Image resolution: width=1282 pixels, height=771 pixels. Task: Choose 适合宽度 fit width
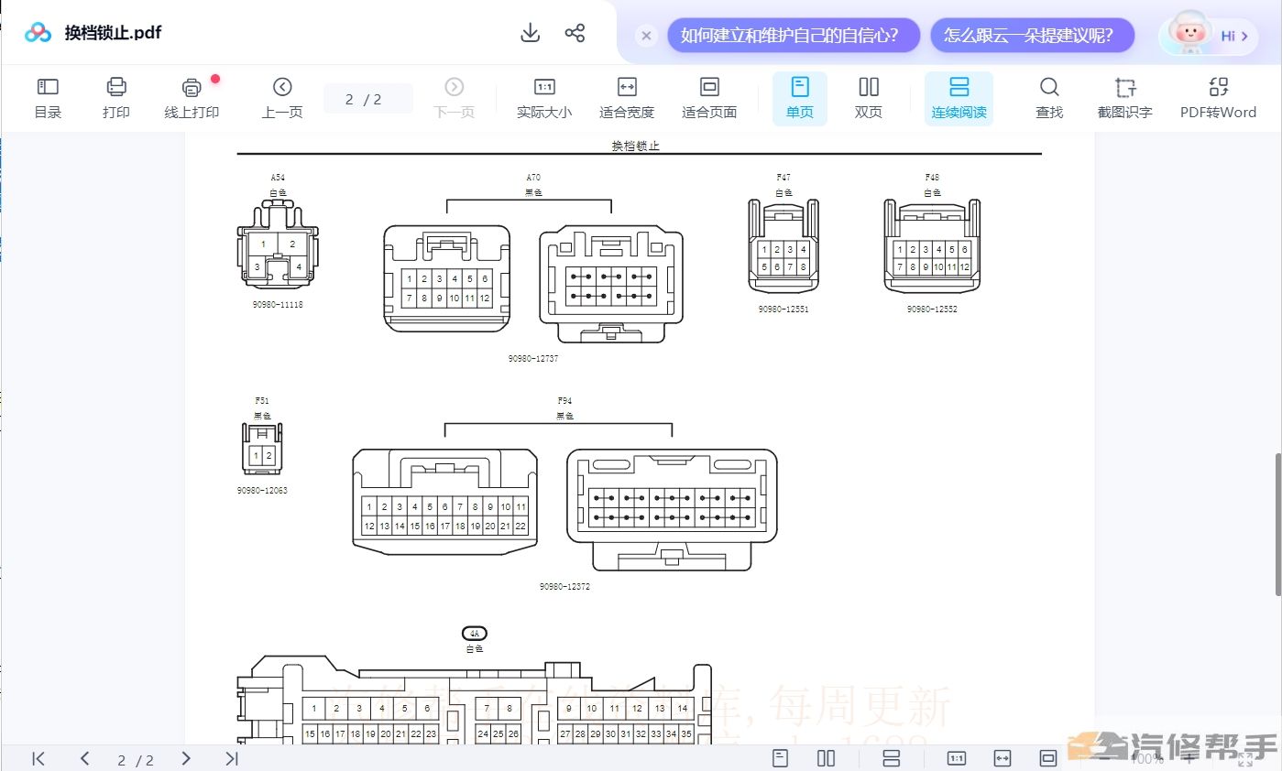point(627,98)
